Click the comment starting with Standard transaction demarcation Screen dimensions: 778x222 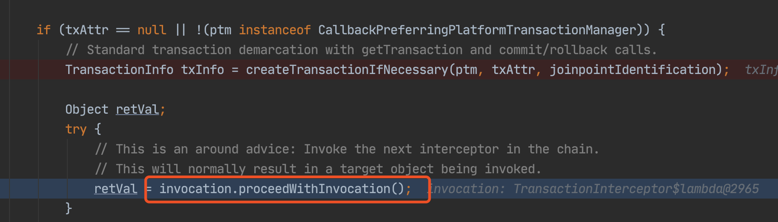361,50
